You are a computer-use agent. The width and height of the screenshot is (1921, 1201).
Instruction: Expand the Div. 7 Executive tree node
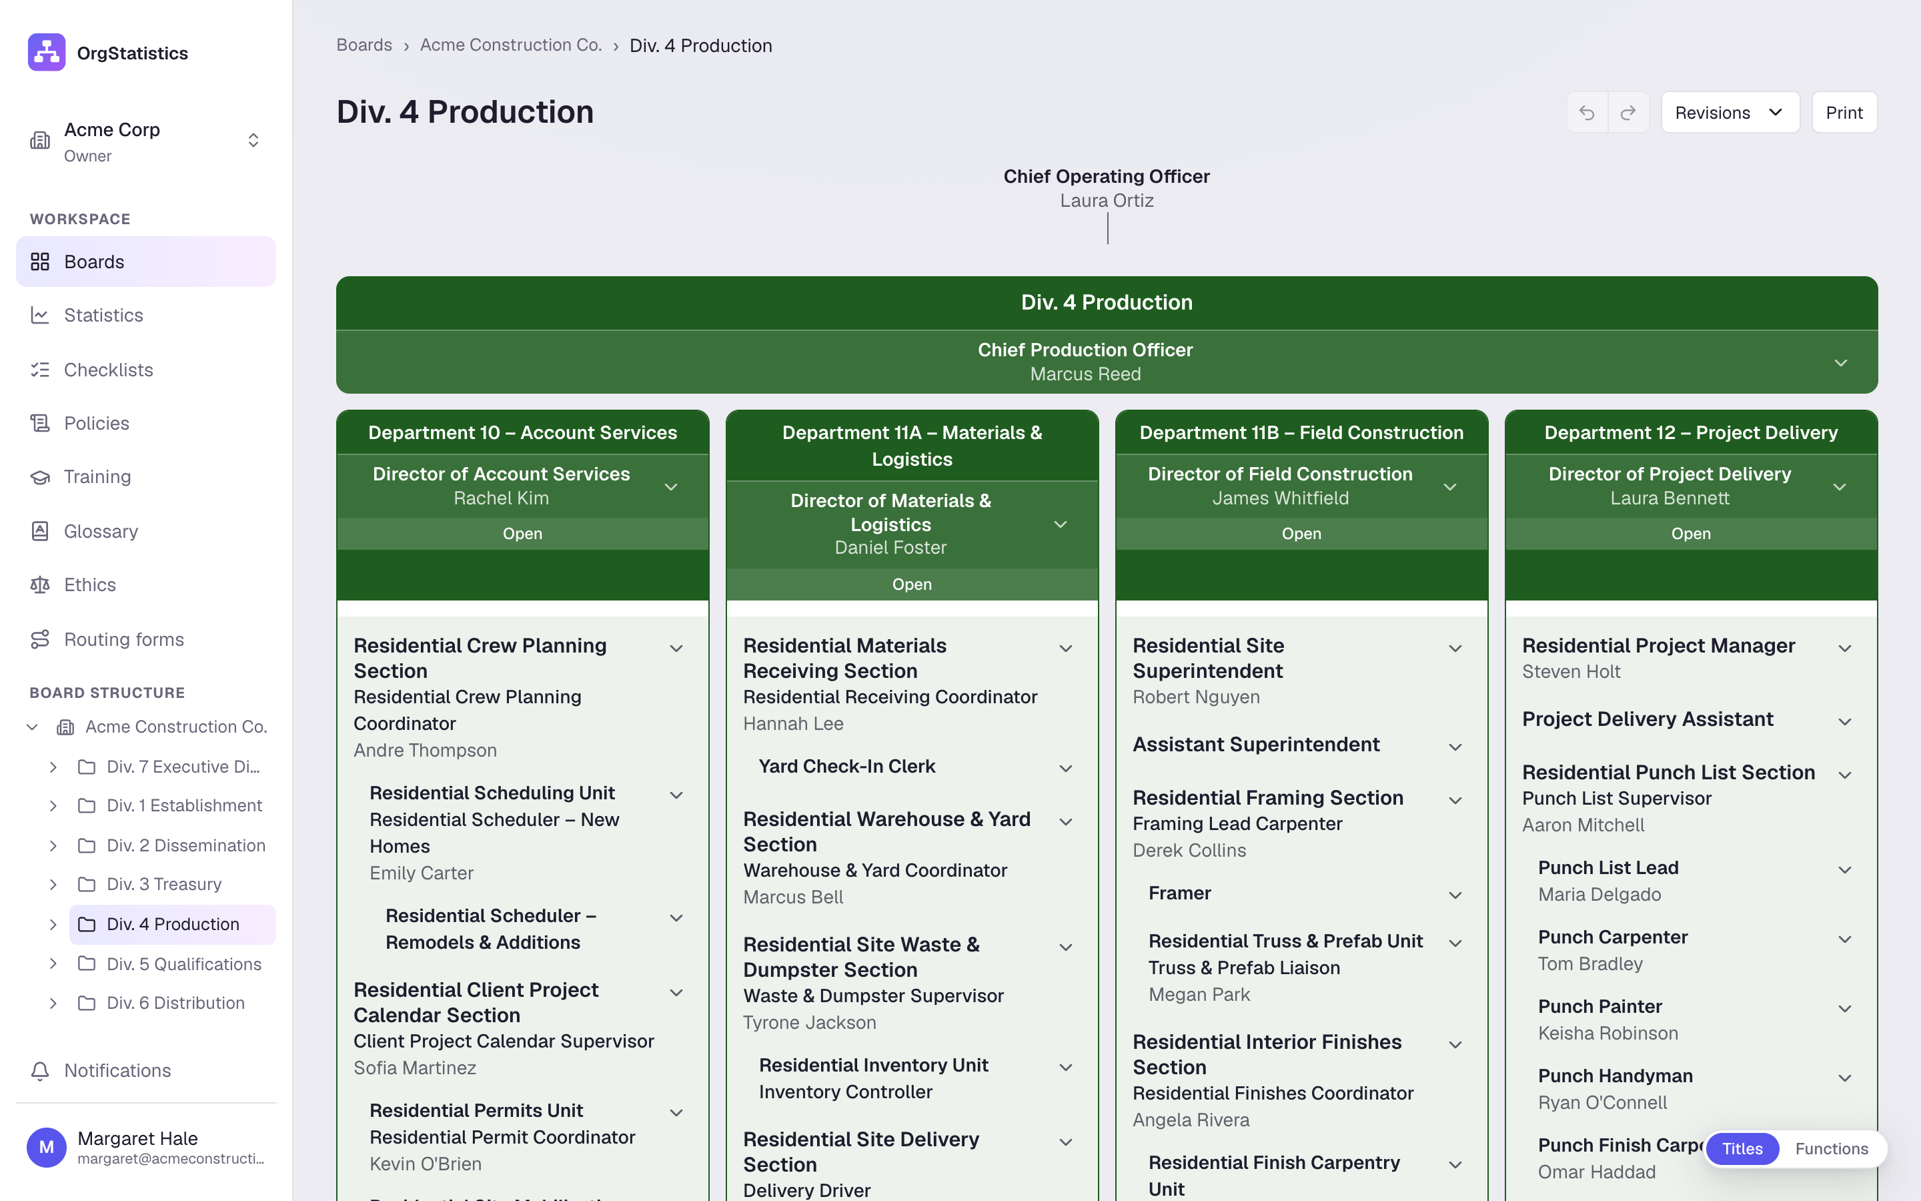53,767
